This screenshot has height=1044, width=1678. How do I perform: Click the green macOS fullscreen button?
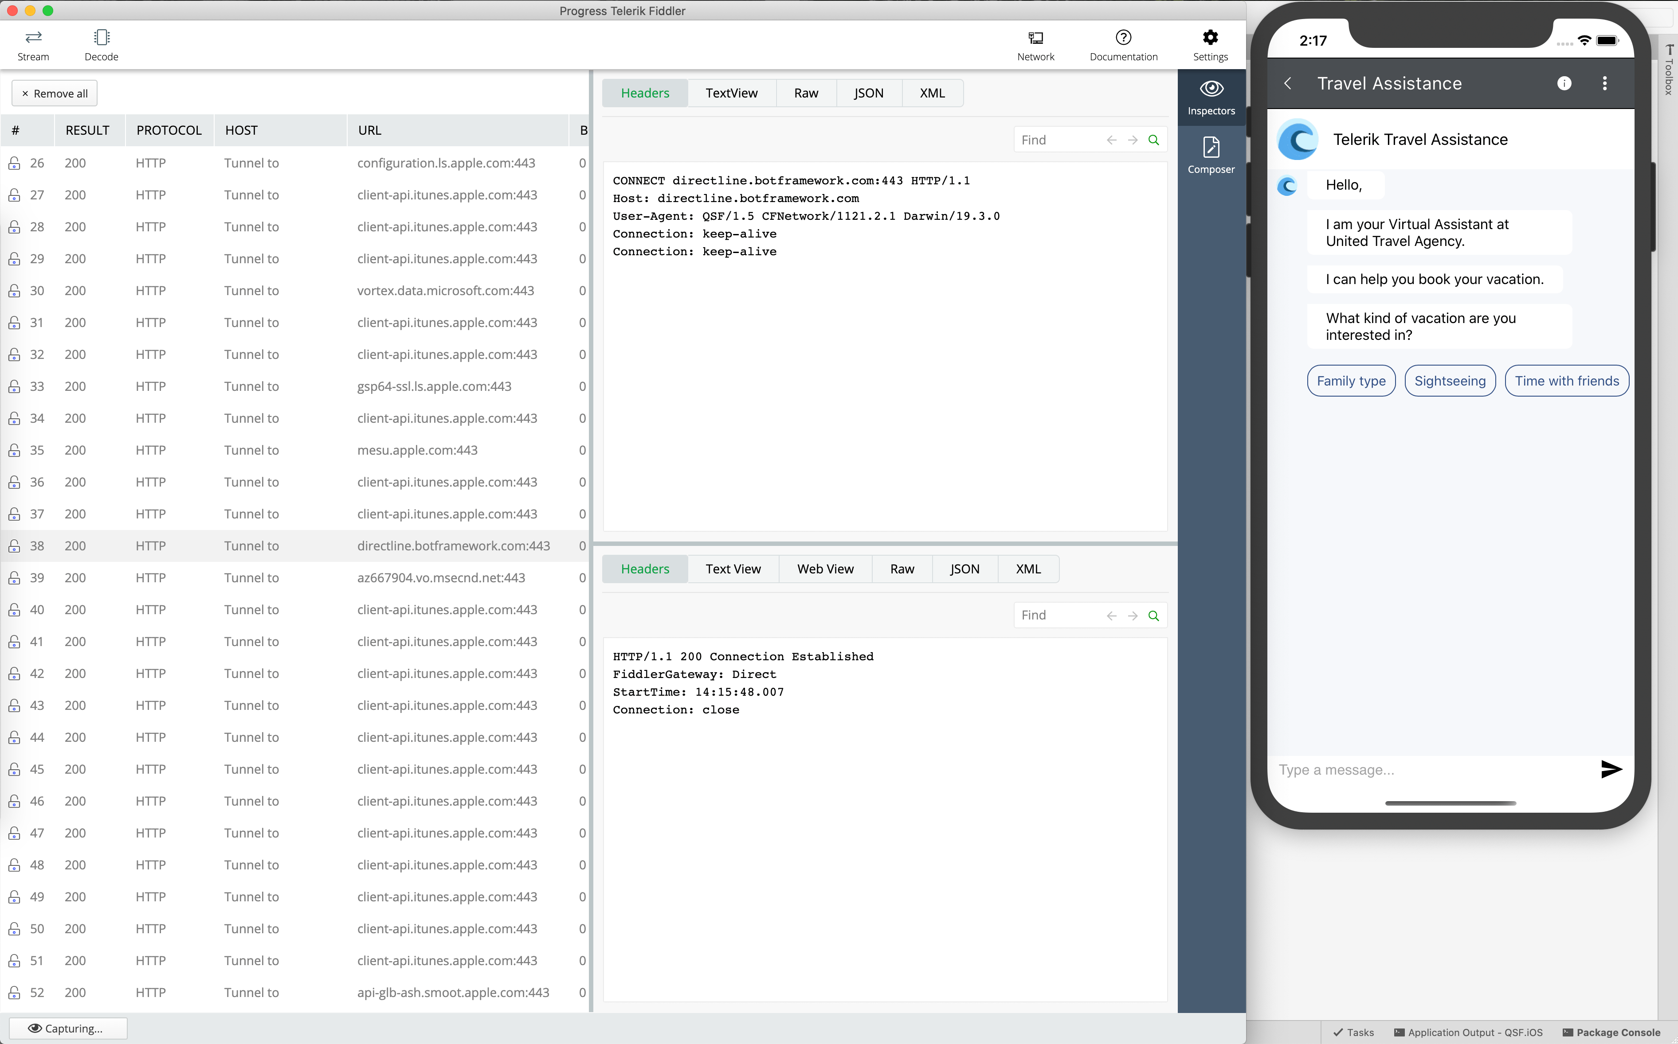point(47,10)
